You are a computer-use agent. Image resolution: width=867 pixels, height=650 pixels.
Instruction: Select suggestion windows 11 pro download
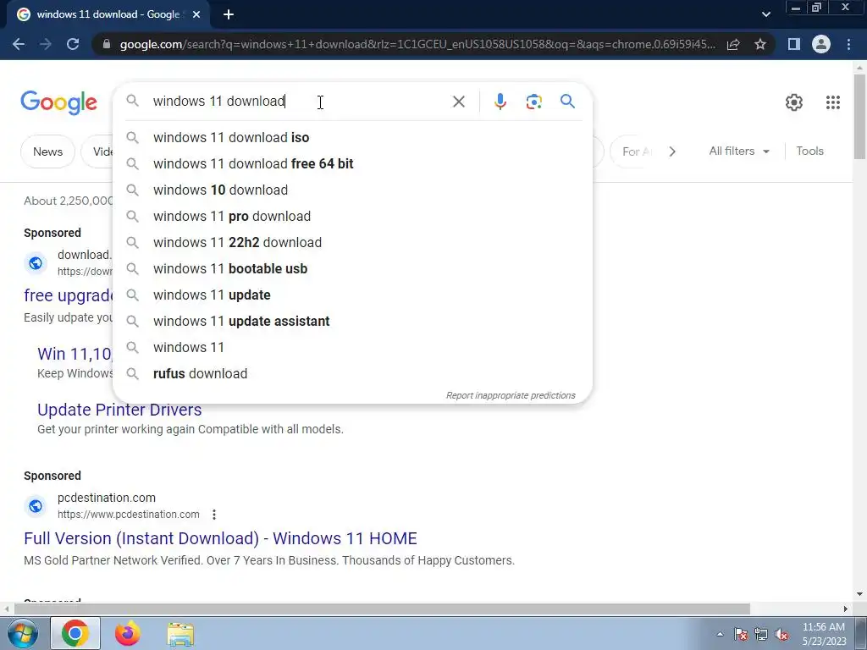pyautogui.click(x=352, y=216)
